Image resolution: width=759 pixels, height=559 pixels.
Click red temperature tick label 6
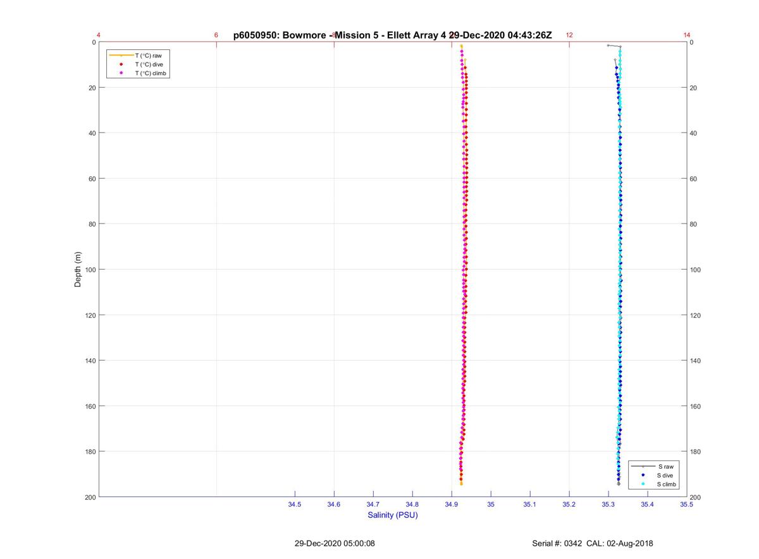pyautogui.click(x=216, y=35)
